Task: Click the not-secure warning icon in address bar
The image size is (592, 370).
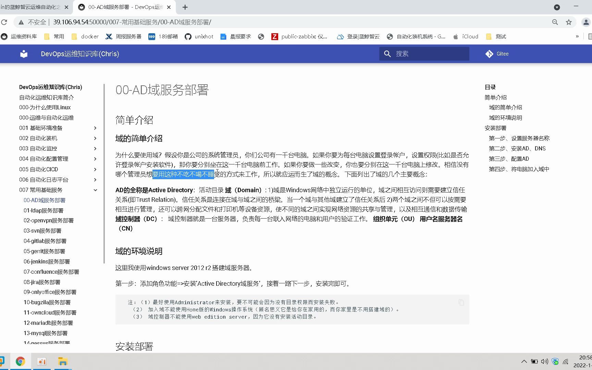Action: pos(21,22)
